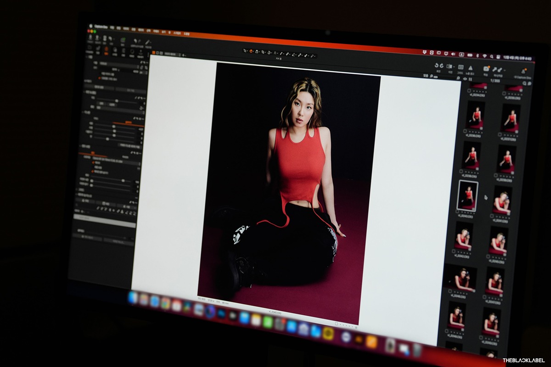
Task: Select the orange pan hand cursor tool
Action: (251, 50)
